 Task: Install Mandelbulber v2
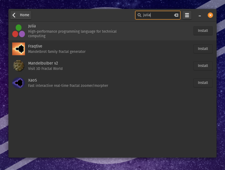click(203, 66)
